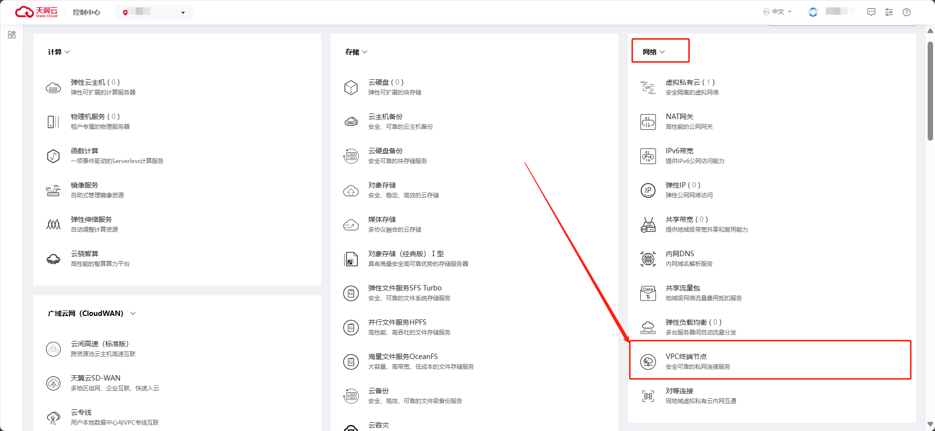
Task: Click the 云间高速 icon
Action: (53, 349)
